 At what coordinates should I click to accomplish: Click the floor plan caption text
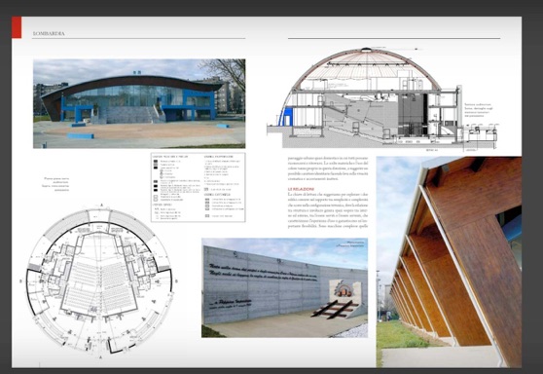[x=56, y=184]
